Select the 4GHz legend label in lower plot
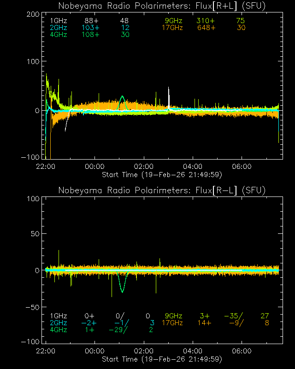The image size is (295, 369). 58,330
